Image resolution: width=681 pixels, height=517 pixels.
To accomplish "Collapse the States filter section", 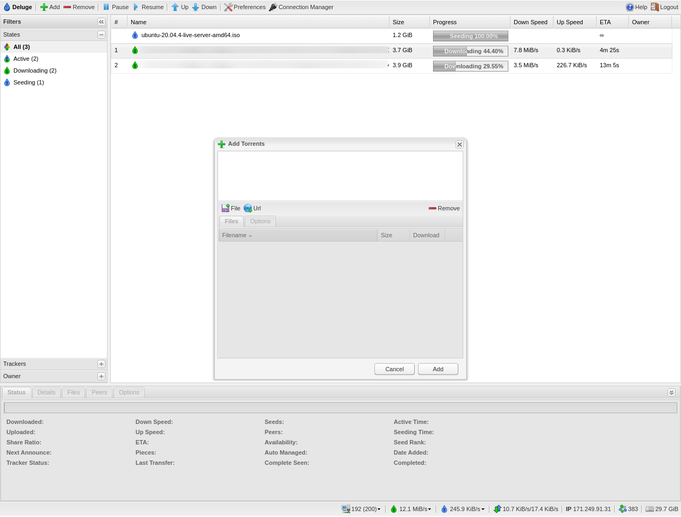I will [x=101, y=34].
